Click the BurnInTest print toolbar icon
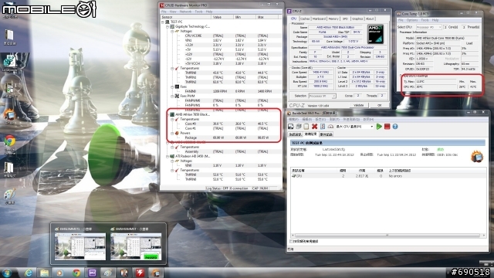Screen dimensions: 494x278 click(299, 127)
